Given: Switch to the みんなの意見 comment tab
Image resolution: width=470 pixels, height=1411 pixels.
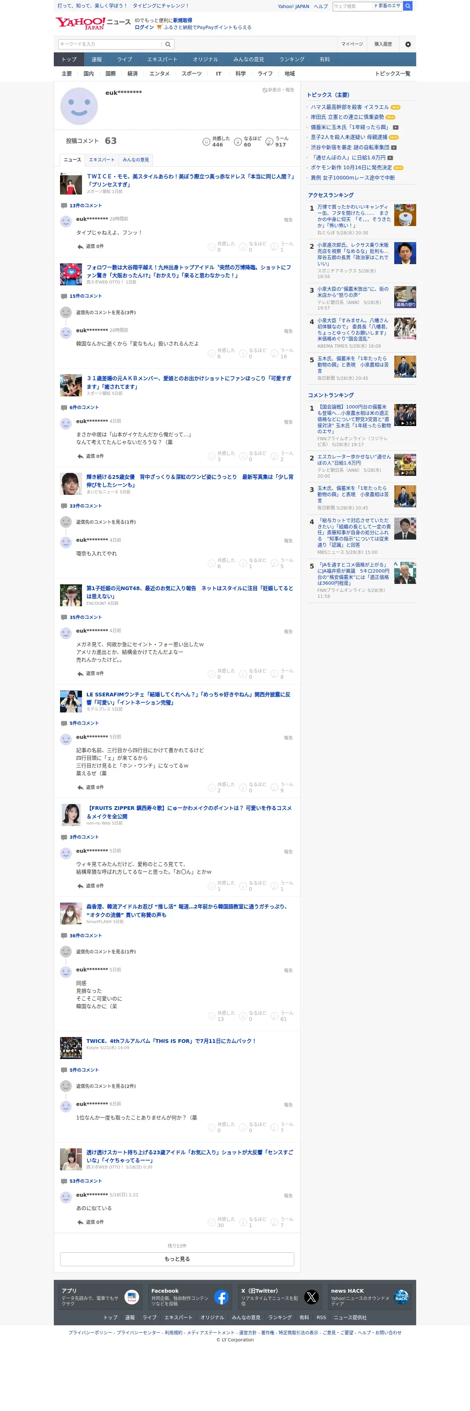Looking at the screenshot, I should [136, 160].
